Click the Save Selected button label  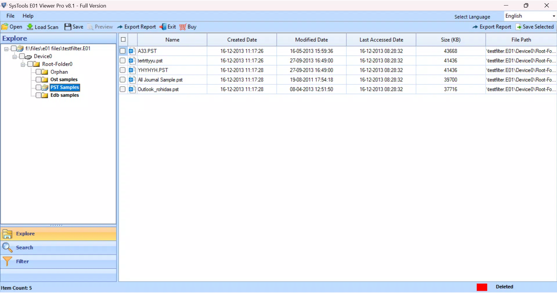tap(538, 27)
